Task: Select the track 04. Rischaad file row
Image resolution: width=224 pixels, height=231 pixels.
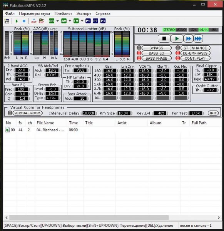Action: click(x=112, y=130)
